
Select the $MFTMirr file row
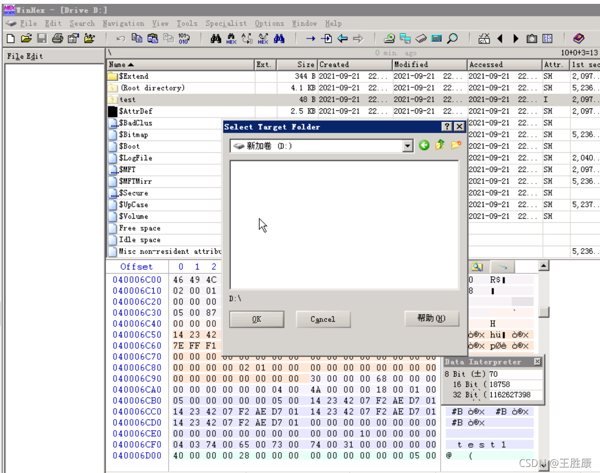tap(164, 181)
